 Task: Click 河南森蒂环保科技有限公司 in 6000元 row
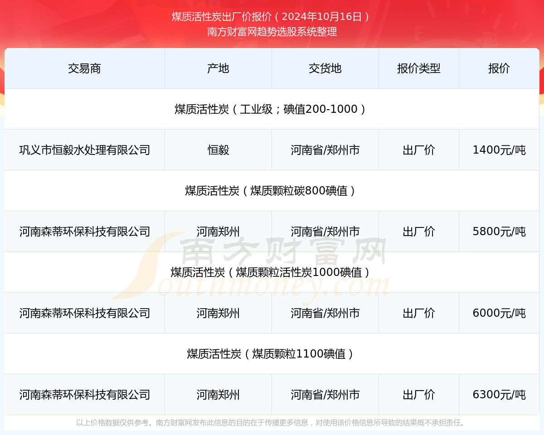[84, 313]
